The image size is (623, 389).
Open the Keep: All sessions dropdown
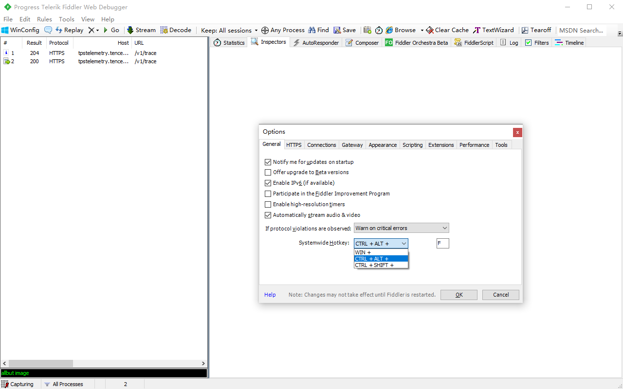[229, 30]
